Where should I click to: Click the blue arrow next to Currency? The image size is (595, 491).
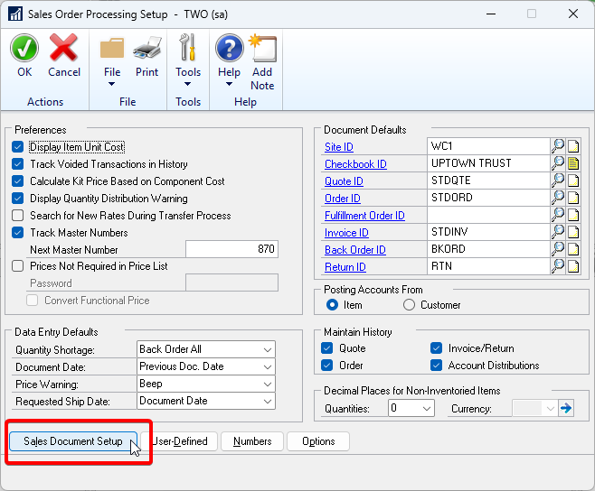[x=566, y=408]
